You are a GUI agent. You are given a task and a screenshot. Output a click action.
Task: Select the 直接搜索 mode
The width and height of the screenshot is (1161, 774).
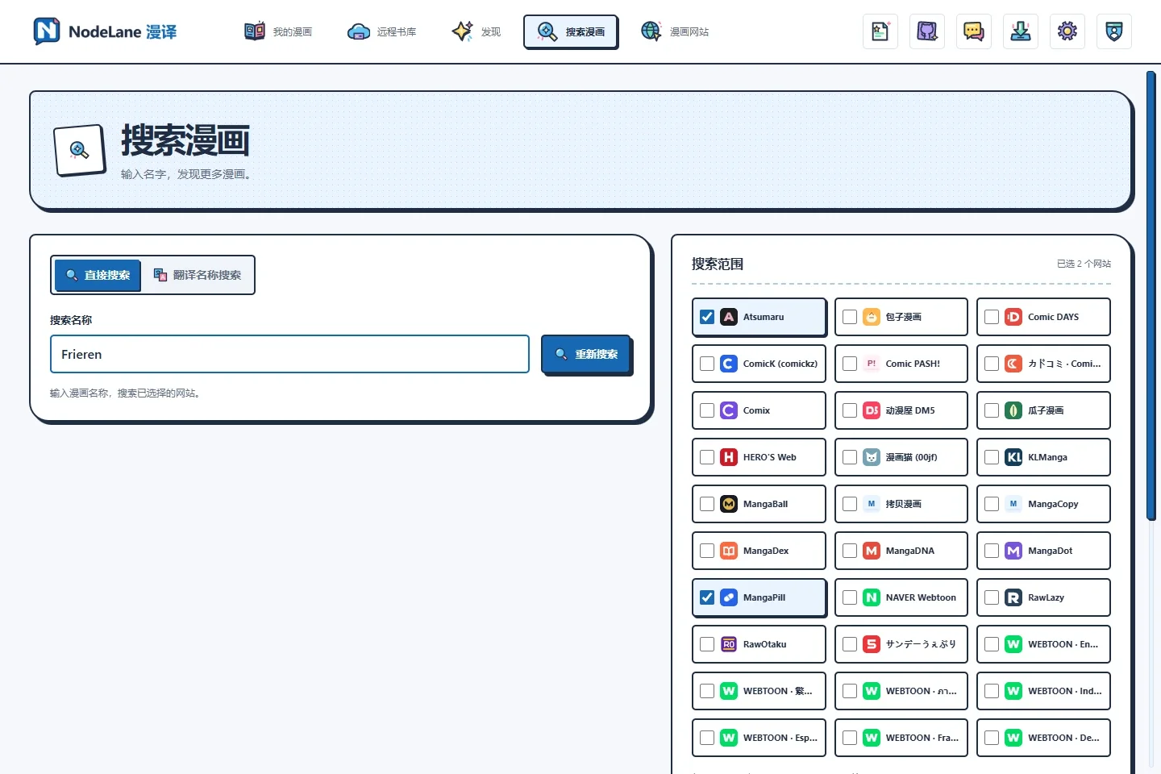(98, 275)
